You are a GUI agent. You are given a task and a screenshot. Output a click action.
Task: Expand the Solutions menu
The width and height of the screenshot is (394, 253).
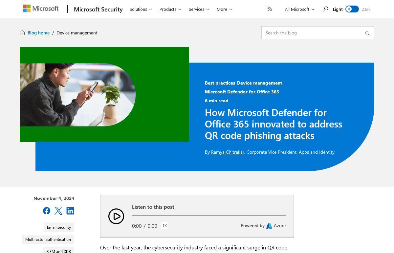(x=141, y=9)
